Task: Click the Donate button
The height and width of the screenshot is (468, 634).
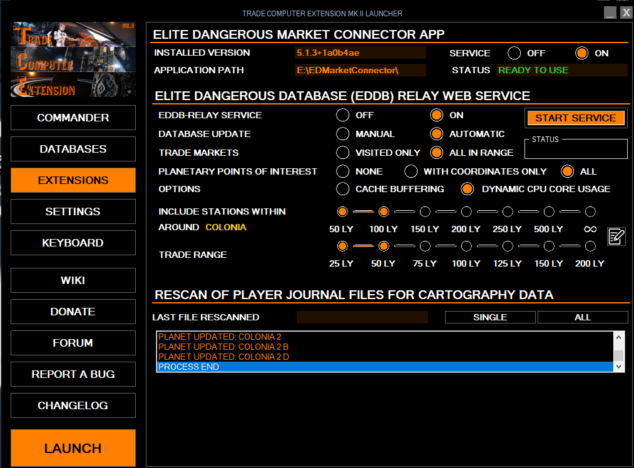Action: (x=73, y=312)
